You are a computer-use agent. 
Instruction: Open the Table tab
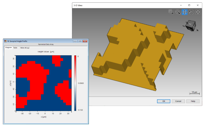pos(15,48)
